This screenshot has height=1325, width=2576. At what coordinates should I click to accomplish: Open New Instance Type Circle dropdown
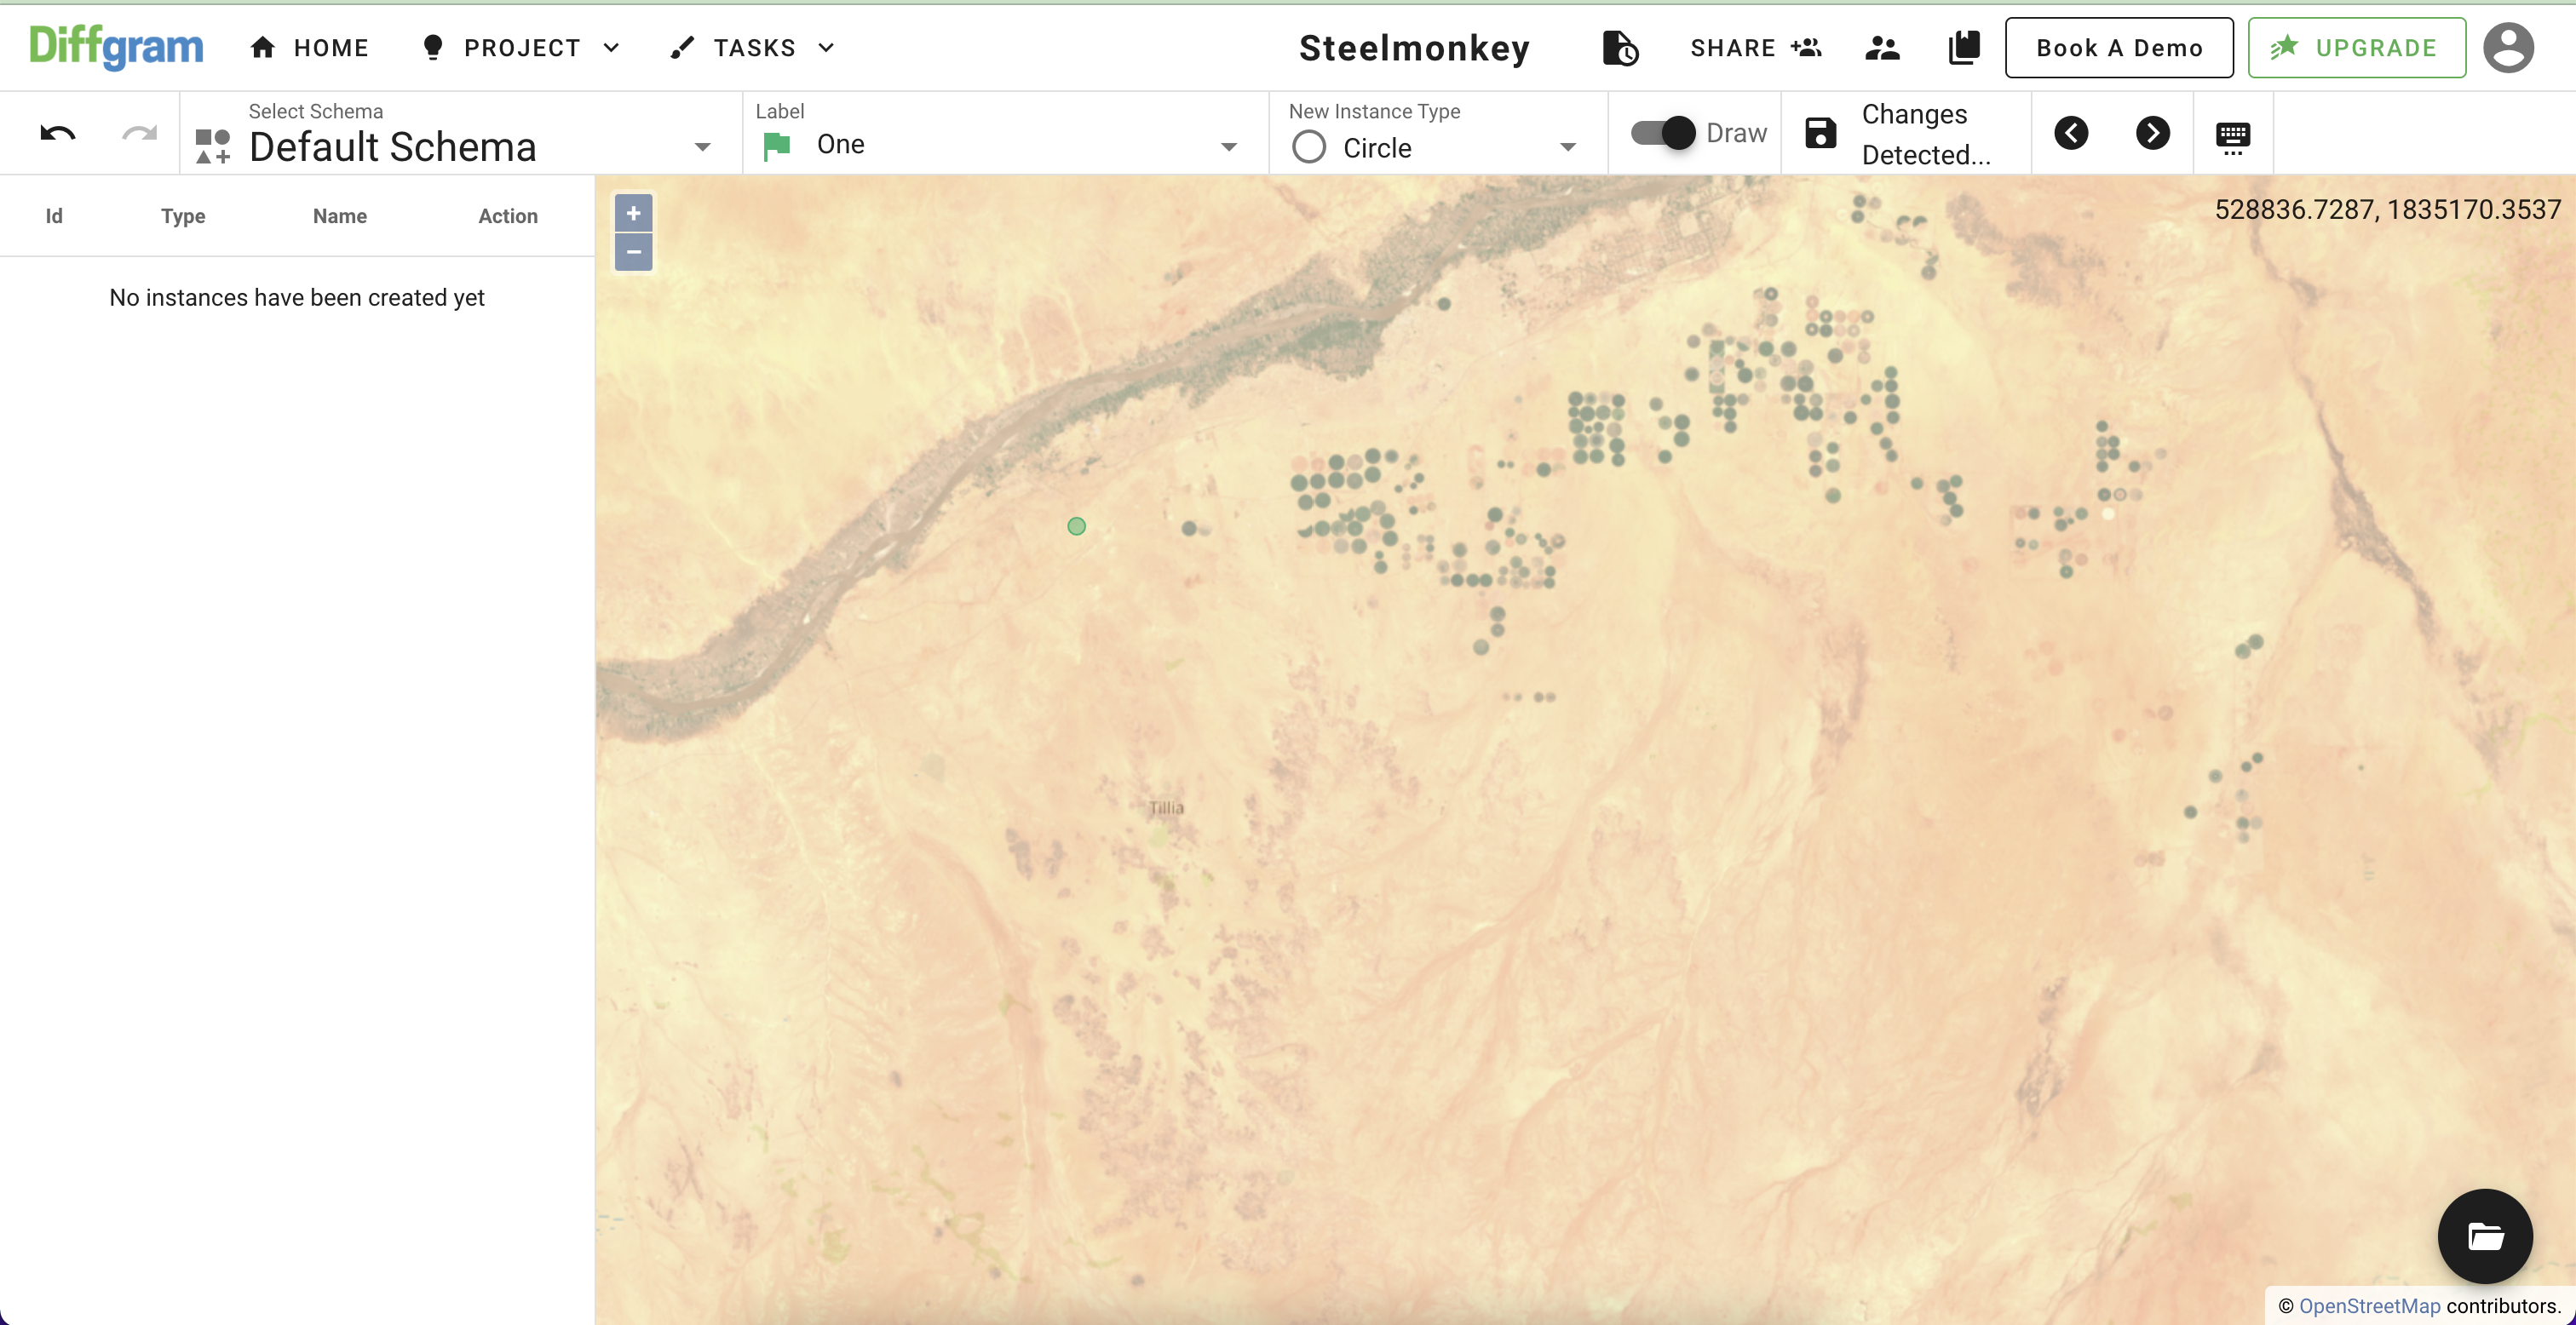click(x=1567, y=147)
